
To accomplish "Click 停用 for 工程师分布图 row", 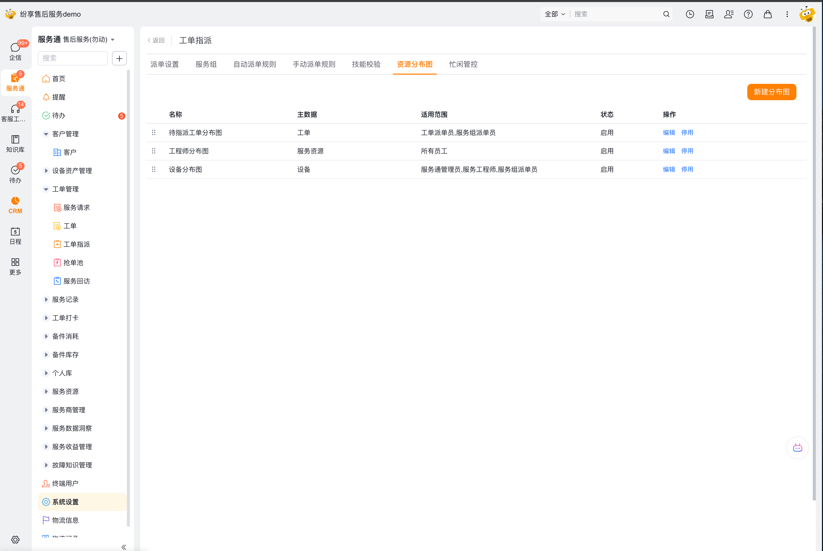I will [687, 151].
